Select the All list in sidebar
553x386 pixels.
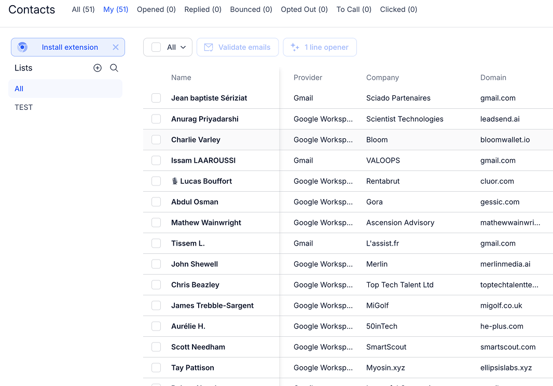tap(65, 89)
